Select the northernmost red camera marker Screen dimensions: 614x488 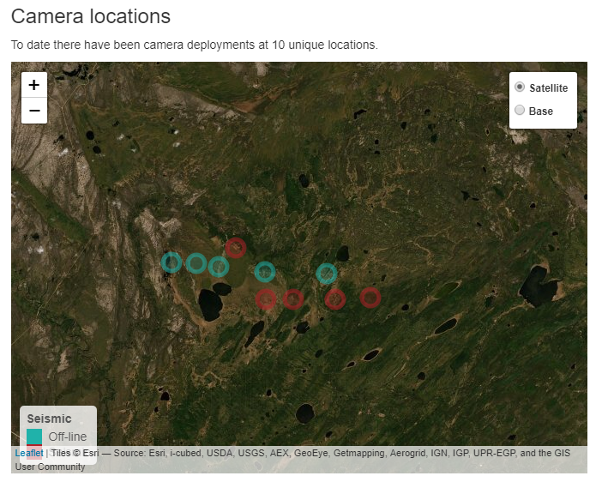coord(236,248)
